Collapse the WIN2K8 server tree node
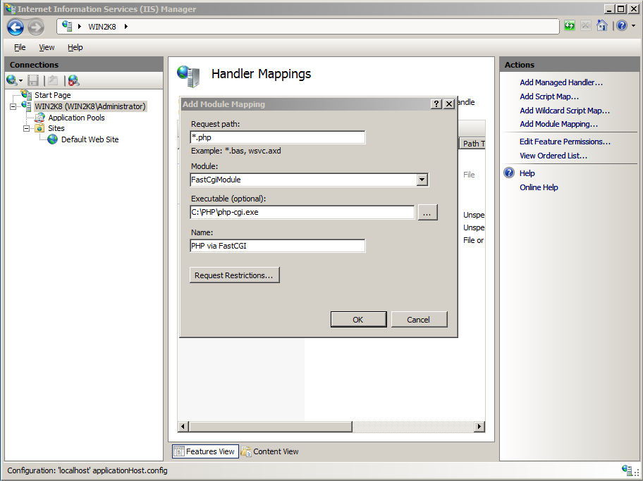Screen dimensions: 643x481 [x=13, y=107]
